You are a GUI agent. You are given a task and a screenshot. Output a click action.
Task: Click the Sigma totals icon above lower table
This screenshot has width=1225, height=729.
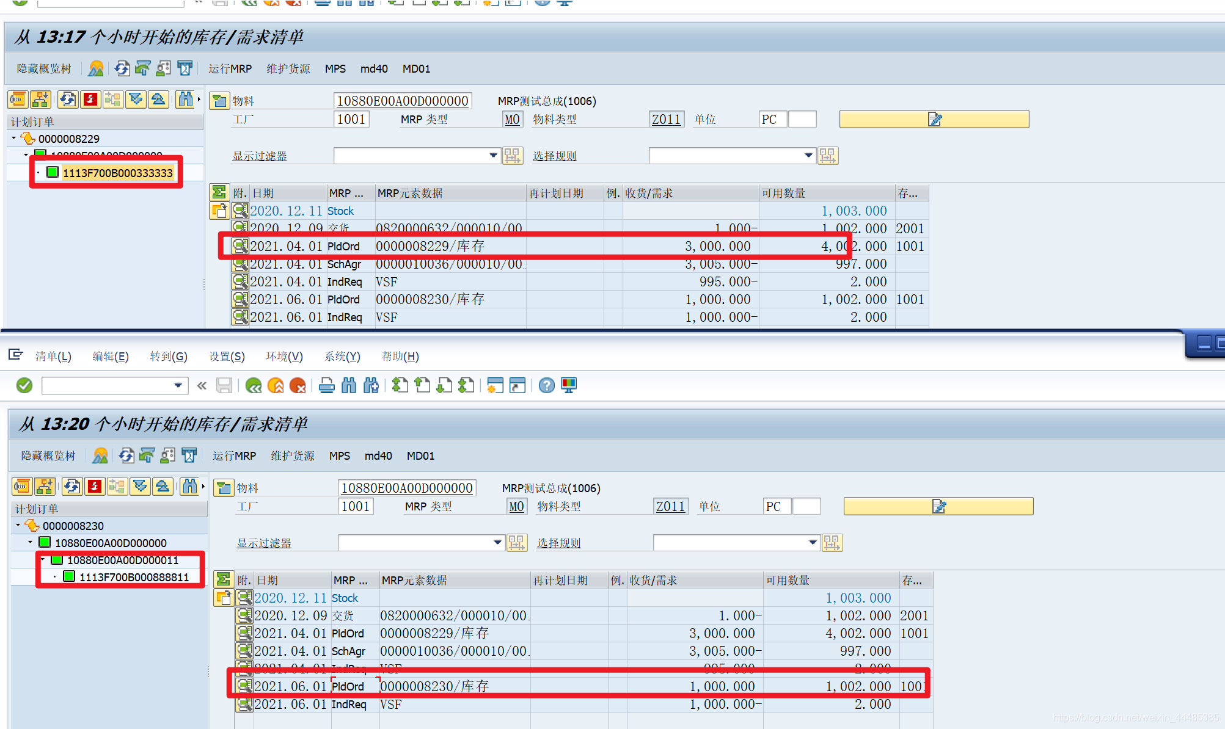pos(223,579)
